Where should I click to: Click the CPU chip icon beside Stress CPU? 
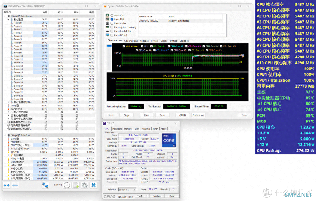pyautogui.click(x=107, y=16)
